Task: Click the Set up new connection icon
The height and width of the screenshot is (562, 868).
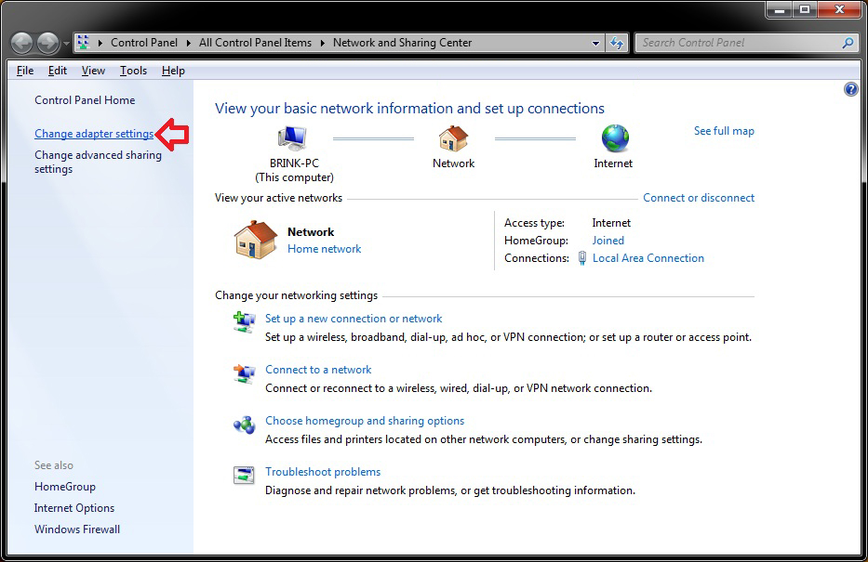Action: pyautogui.click(x=244, y=321)
